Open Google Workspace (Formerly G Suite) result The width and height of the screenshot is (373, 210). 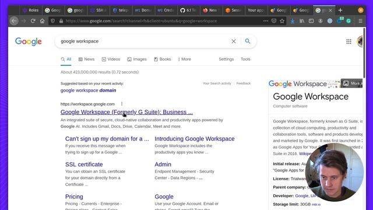tap(126, 112)
